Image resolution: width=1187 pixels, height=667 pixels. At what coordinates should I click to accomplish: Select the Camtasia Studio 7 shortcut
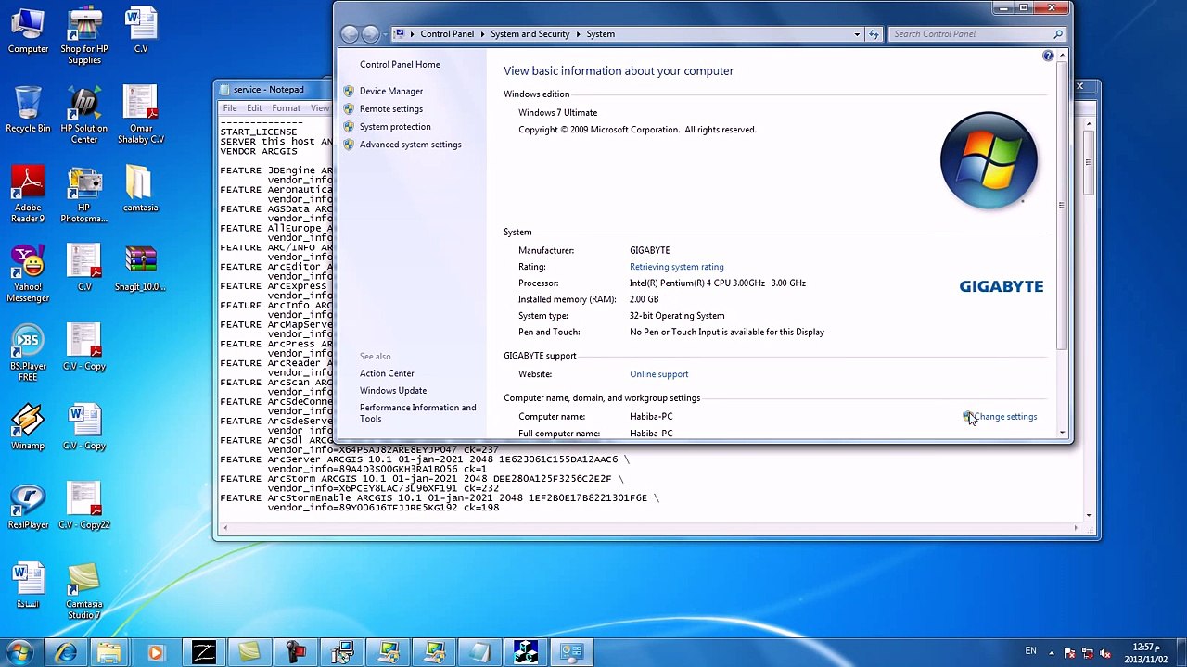(x=84, y=591)
